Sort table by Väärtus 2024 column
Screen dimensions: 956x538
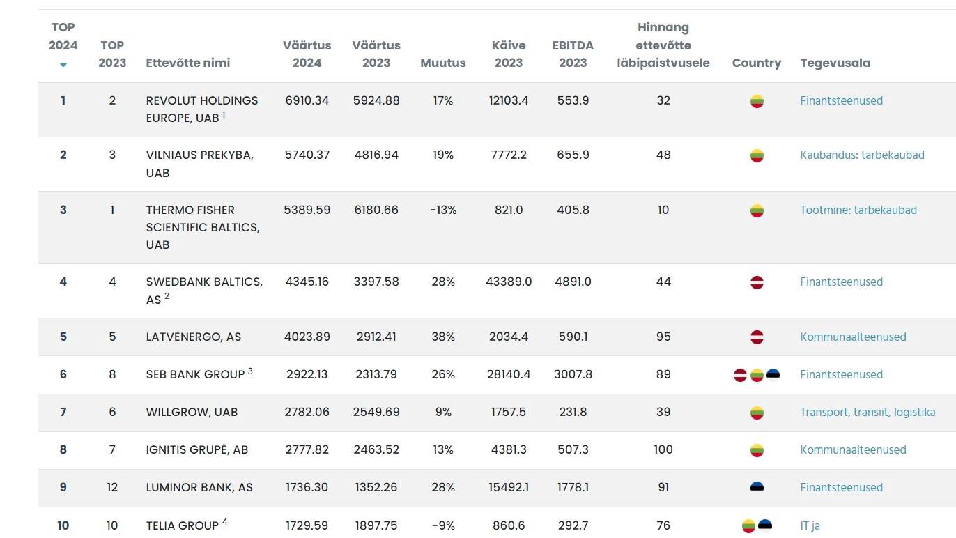coord(307,54)
